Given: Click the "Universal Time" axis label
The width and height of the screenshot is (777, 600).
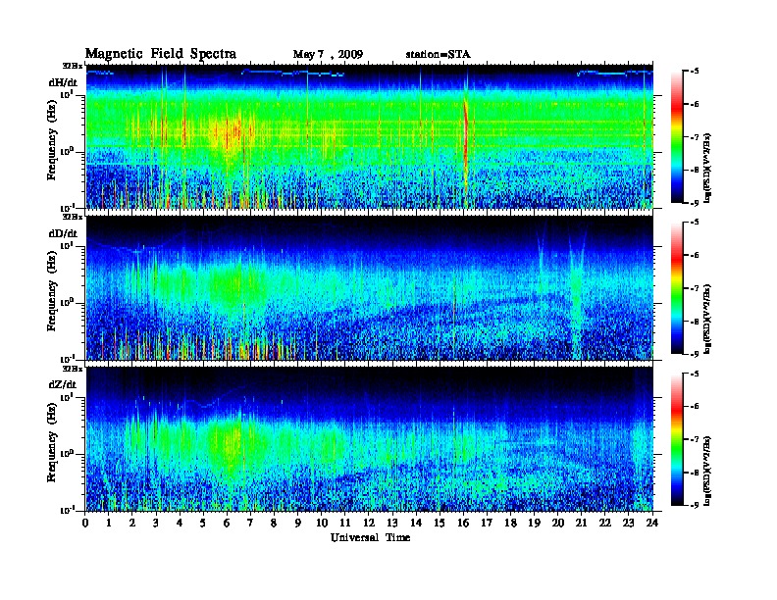Looking at the screenshot, I should [x=370, y=537].
